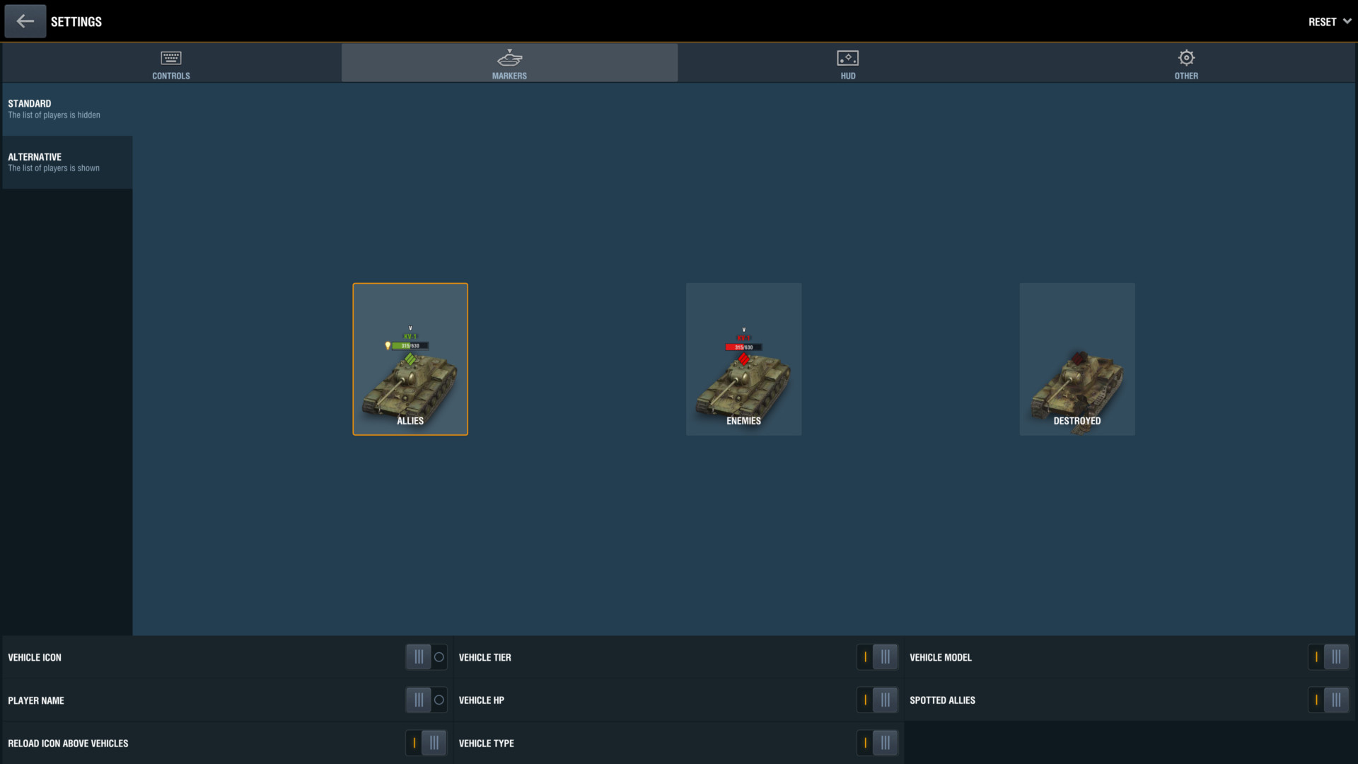Screen dimensions: 1358x764
Task: Click the Vehicle Type label
Action: (486, 743)
